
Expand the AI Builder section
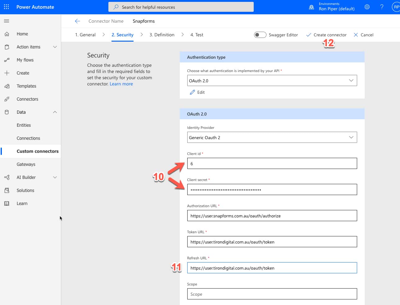pos(55,177)
